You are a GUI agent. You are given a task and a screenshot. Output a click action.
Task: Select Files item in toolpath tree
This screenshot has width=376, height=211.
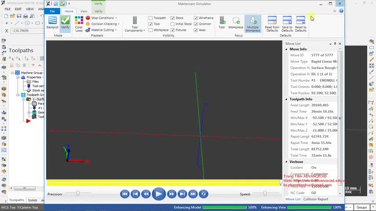tap(35, 82)
